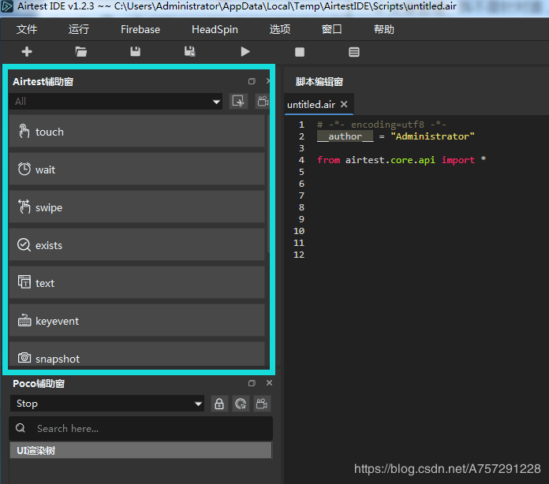Undock the Poco辅助窗 panel
The height and width of the screenshot is (484, 549).
pos(252,383)
